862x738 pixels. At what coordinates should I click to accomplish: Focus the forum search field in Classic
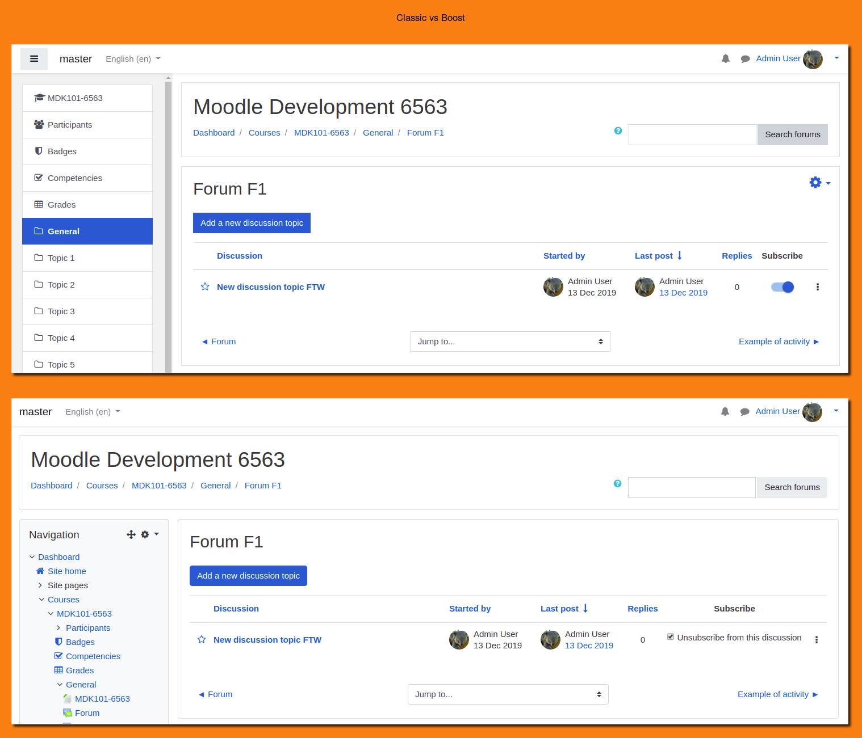pyautogui.click(x=692, y=488)
